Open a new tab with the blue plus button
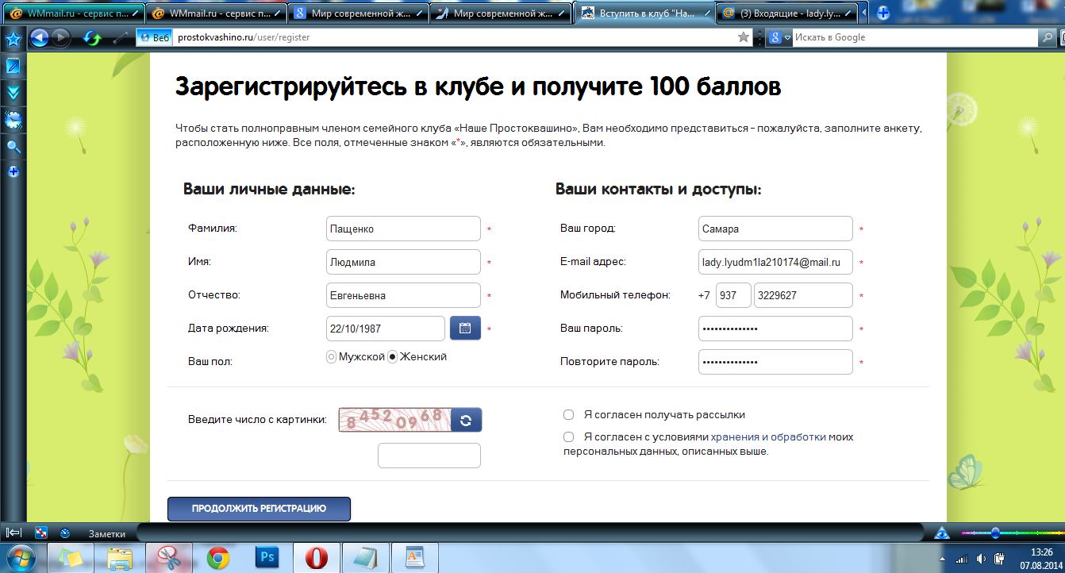Image resolution: width=1065 pixels, height=573 pixels. pos(882,13)
